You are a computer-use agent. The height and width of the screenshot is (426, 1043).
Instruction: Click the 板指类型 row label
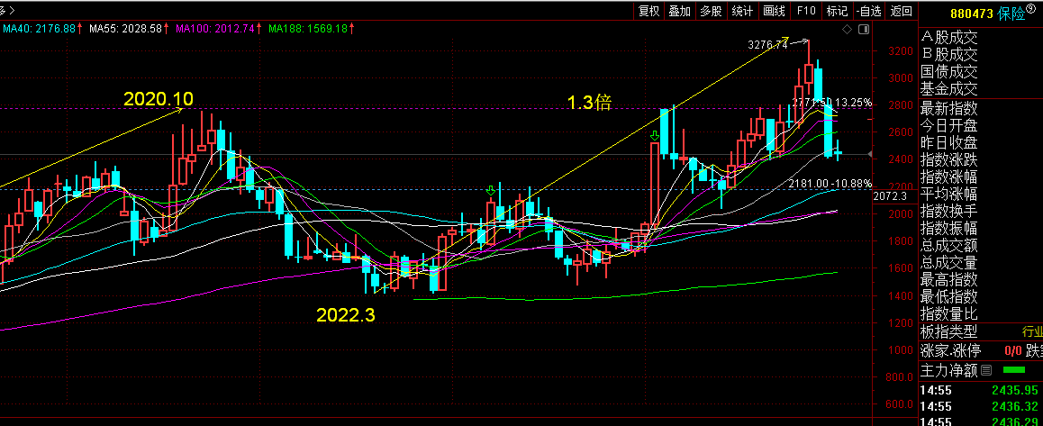pyautogui.click(x=948, y=331)
